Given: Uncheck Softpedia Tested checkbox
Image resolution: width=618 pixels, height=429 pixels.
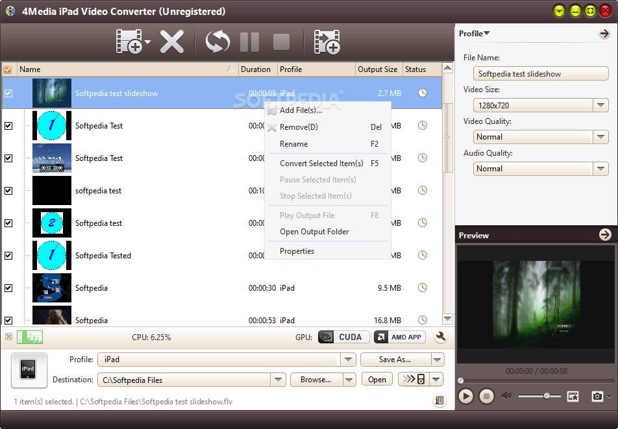Looking at the screenshot, I should pos(8,256).
